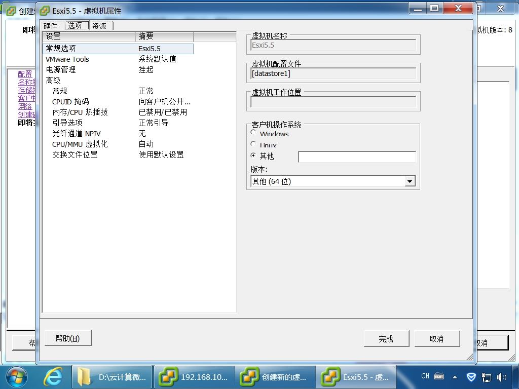This screenshot has height=389, width=519.
Task: Click the network tray icon
Action: (x=486, y=377)
